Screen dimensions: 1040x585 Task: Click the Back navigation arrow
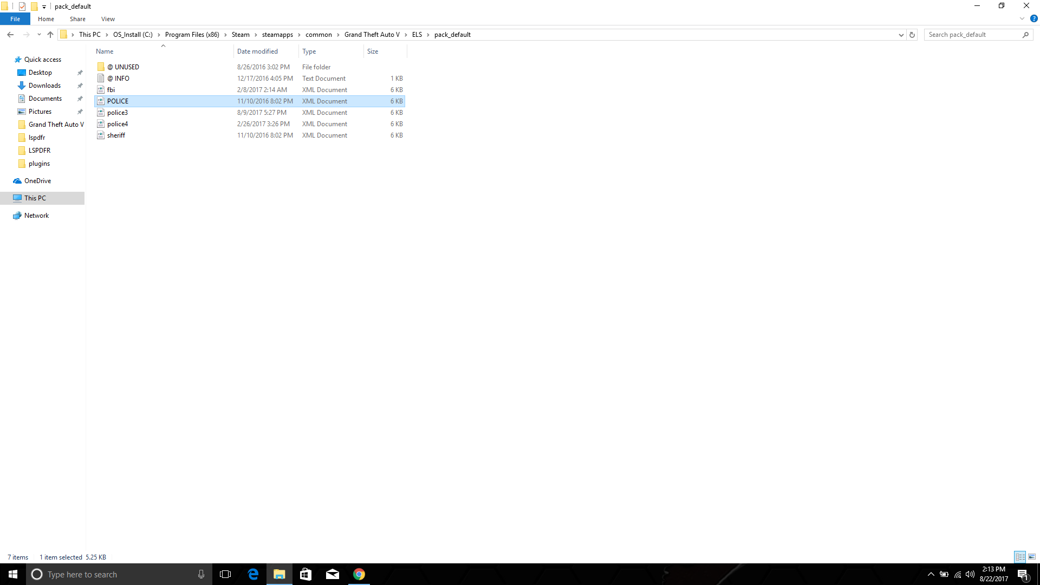10,35
